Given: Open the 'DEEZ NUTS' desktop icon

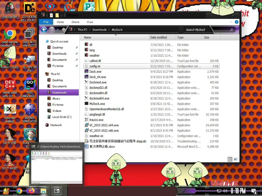Looking at the screenshot, I should (30, 38).
